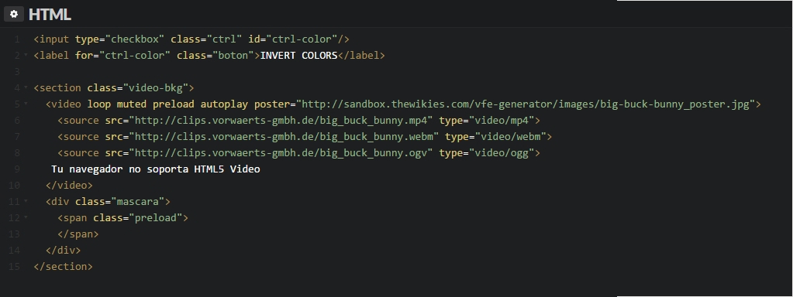Collapse the span preload fold arrow on line 12
Screen dimensions: 793x297
[x=26, y=218]
